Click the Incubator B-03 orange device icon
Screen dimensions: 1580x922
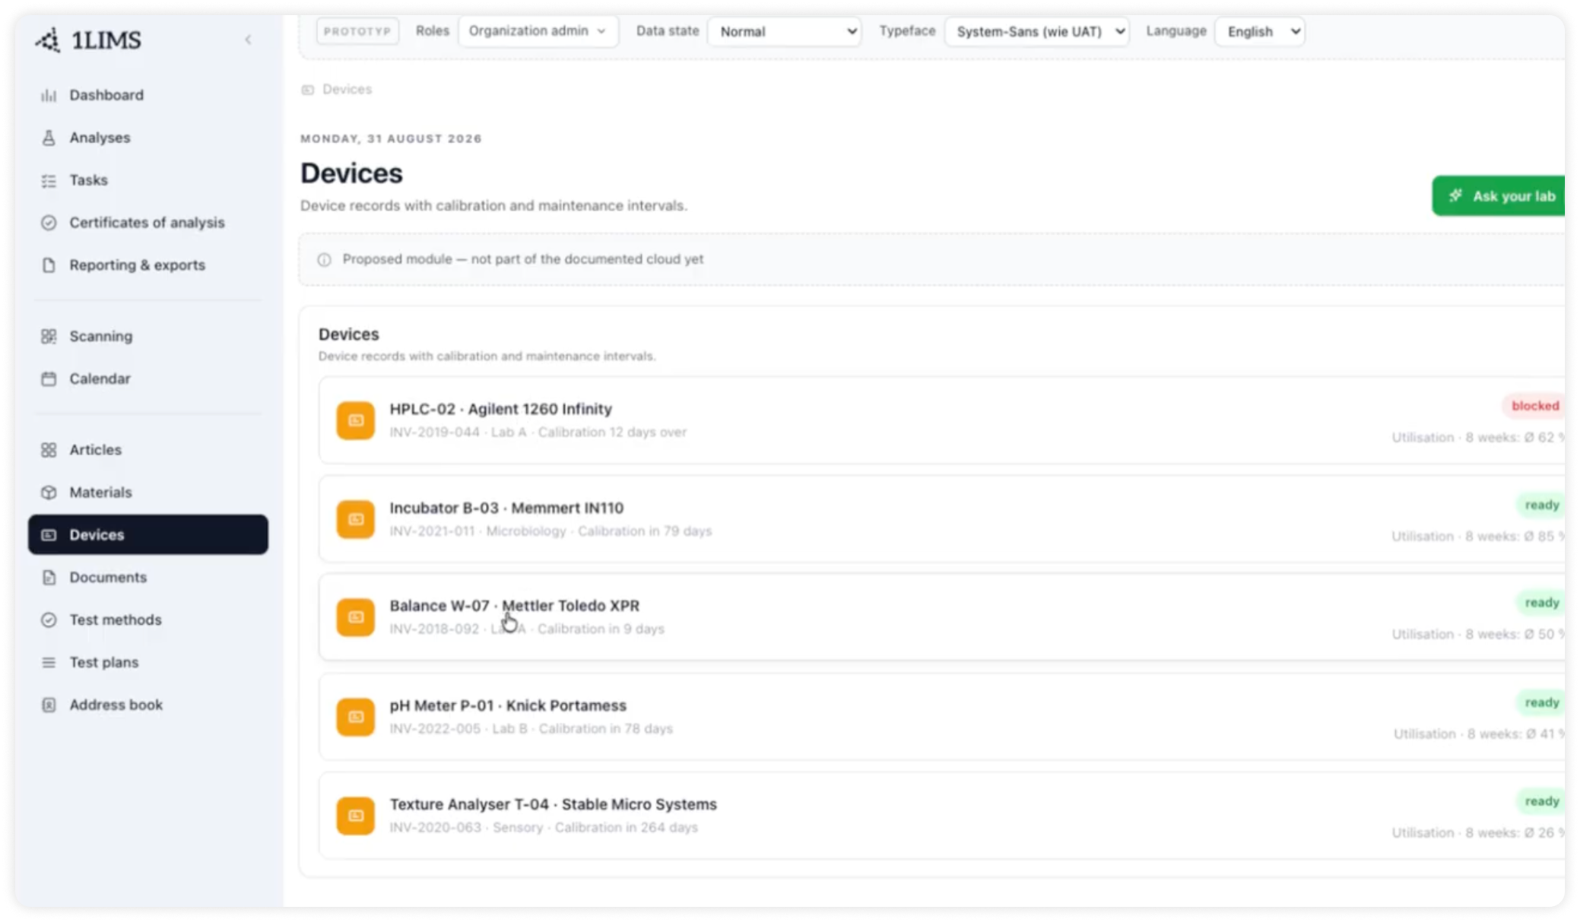click(356, 519)
